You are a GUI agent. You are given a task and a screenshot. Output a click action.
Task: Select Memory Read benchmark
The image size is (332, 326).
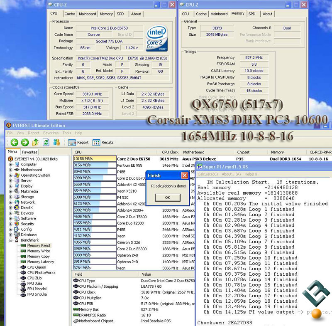(x=39, y=246)
